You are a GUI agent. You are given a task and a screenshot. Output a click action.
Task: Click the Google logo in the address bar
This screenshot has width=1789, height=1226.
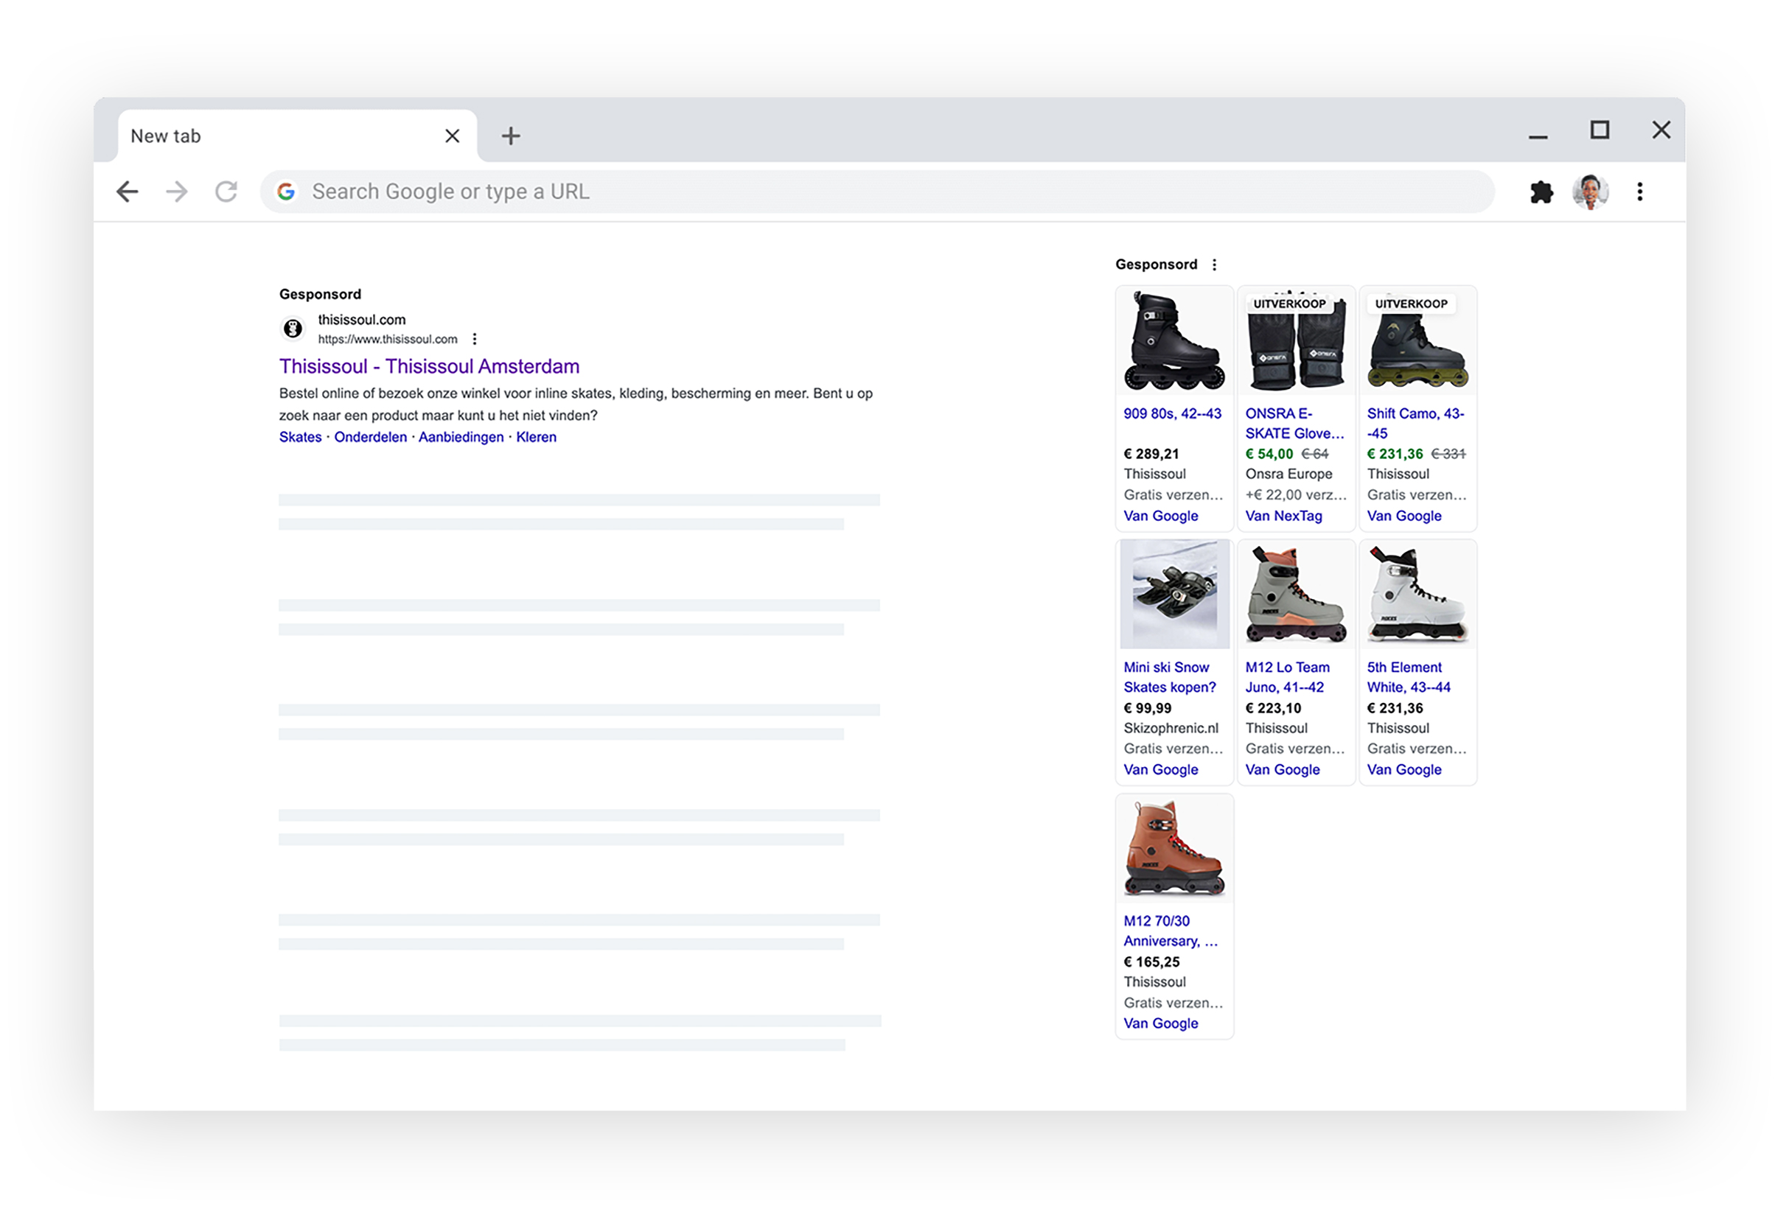tap(286, 192)
